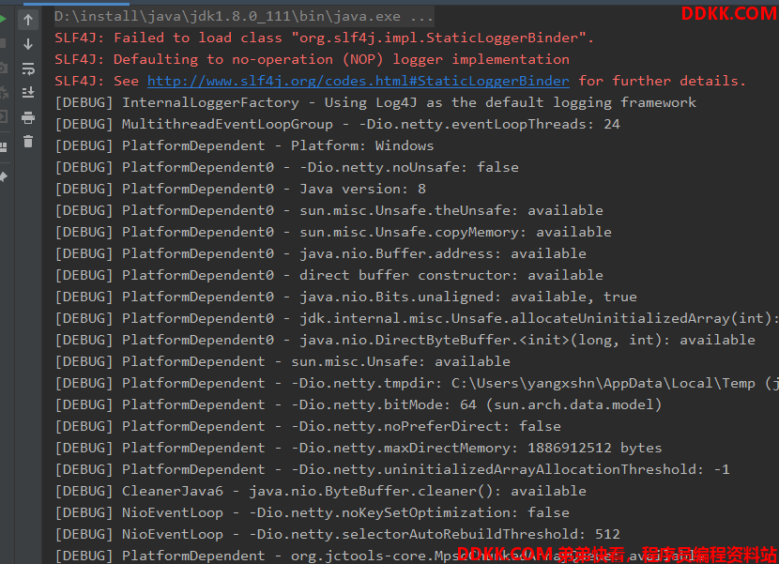Click the Print console output icon
779x564 pixels.
point(28,117)
